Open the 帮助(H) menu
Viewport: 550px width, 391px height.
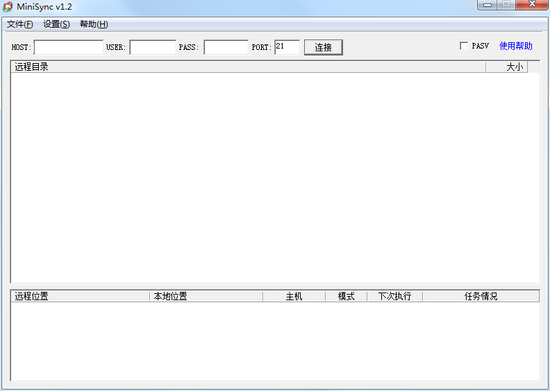coord(94,24)
